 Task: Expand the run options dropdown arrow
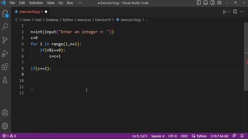pos(229,12)
